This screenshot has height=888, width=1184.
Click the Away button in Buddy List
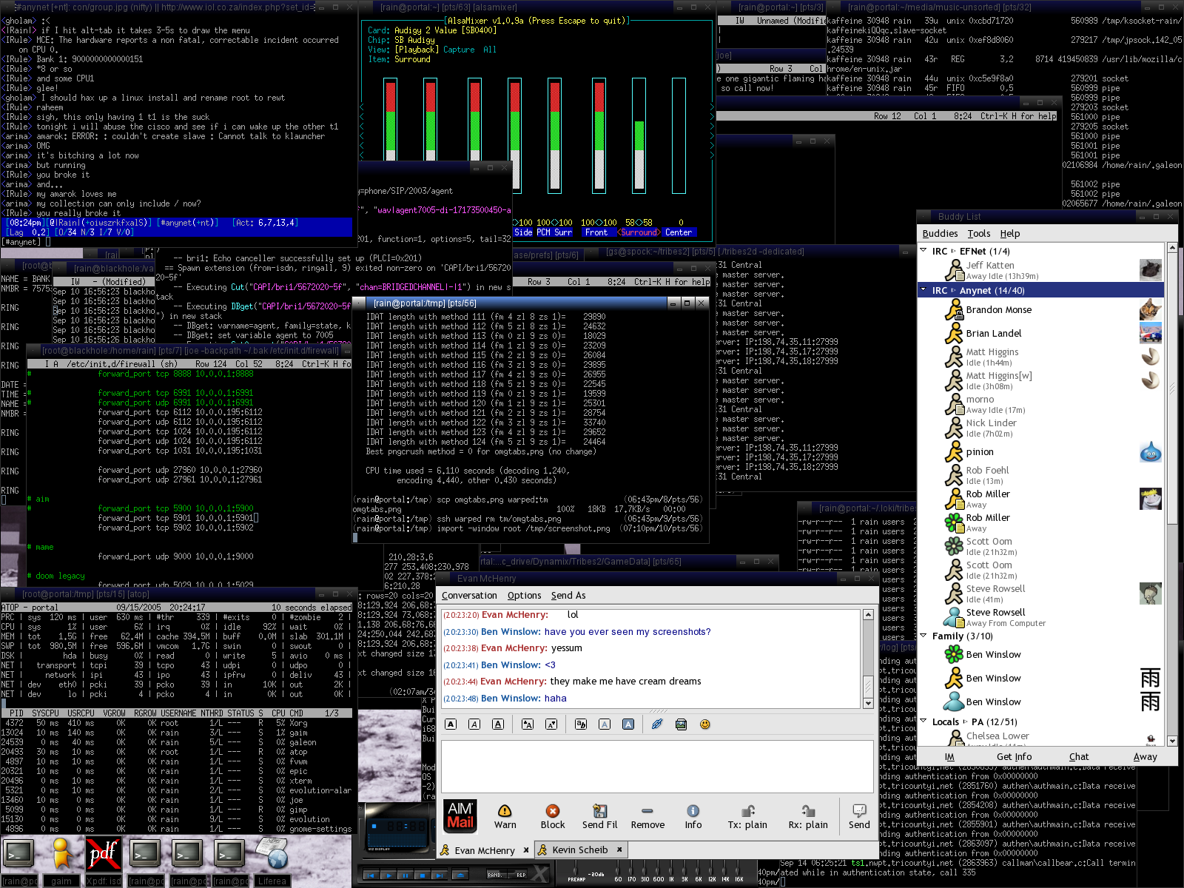[x=1145, y=757]
